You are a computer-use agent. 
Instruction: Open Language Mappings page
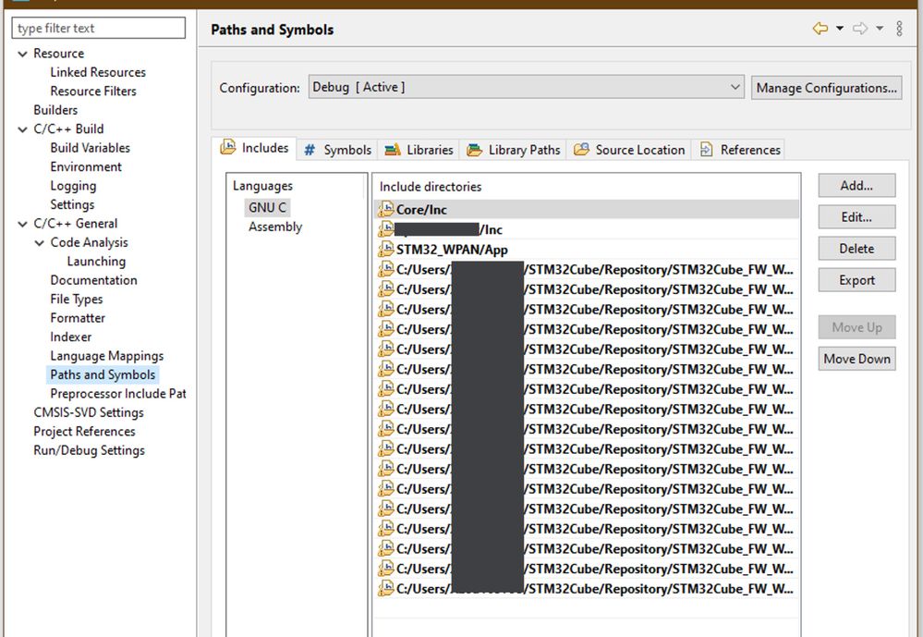(106, 356)
